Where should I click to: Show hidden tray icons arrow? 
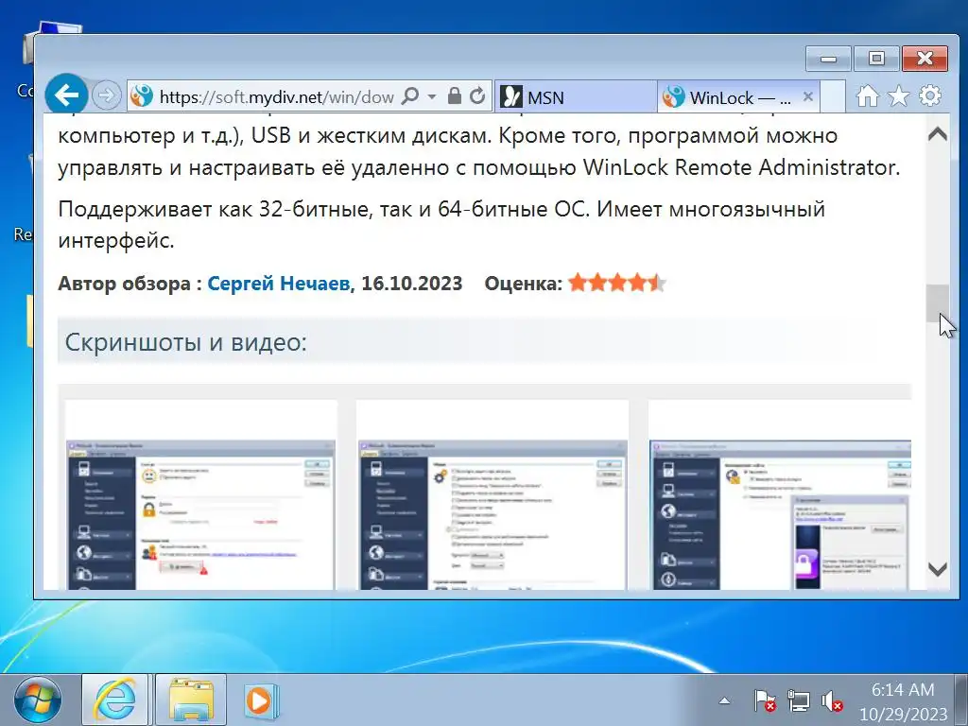click(x=724, y=700)
